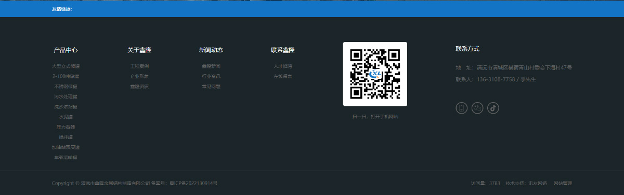Open the 联系鑫隆 footer heading
Image resolution: width=624 pixels, height=195 pixels.
(x=283, y=50)
